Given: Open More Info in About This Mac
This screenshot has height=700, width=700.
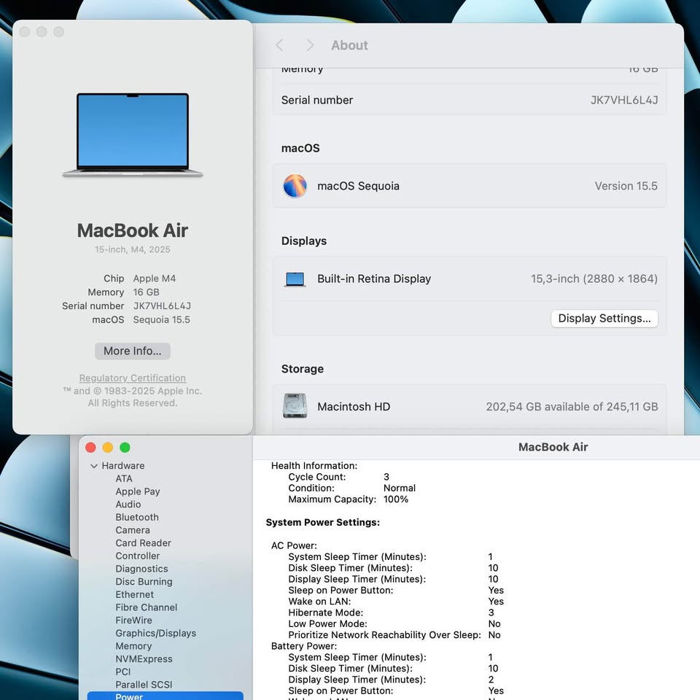Looking at the screenshot, I should 132,351.
